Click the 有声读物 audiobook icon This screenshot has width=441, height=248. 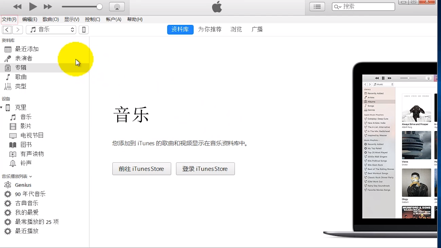13,154
